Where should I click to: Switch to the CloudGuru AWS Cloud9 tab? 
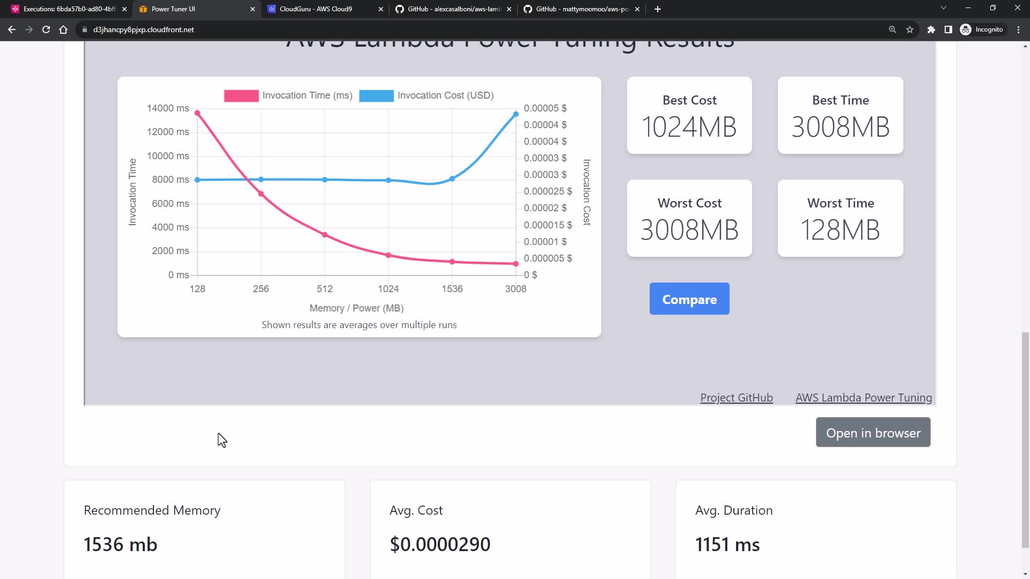(317, 9)
